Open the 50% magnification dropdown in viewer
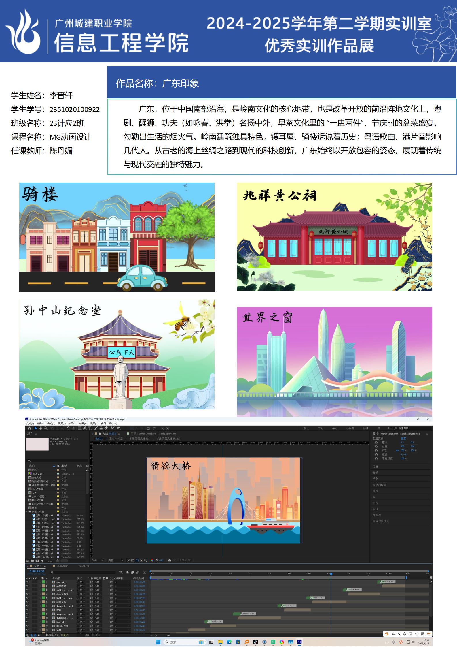The width and height of the screenshot is (457, 647). pyautogui.click(x=98, y=560)
